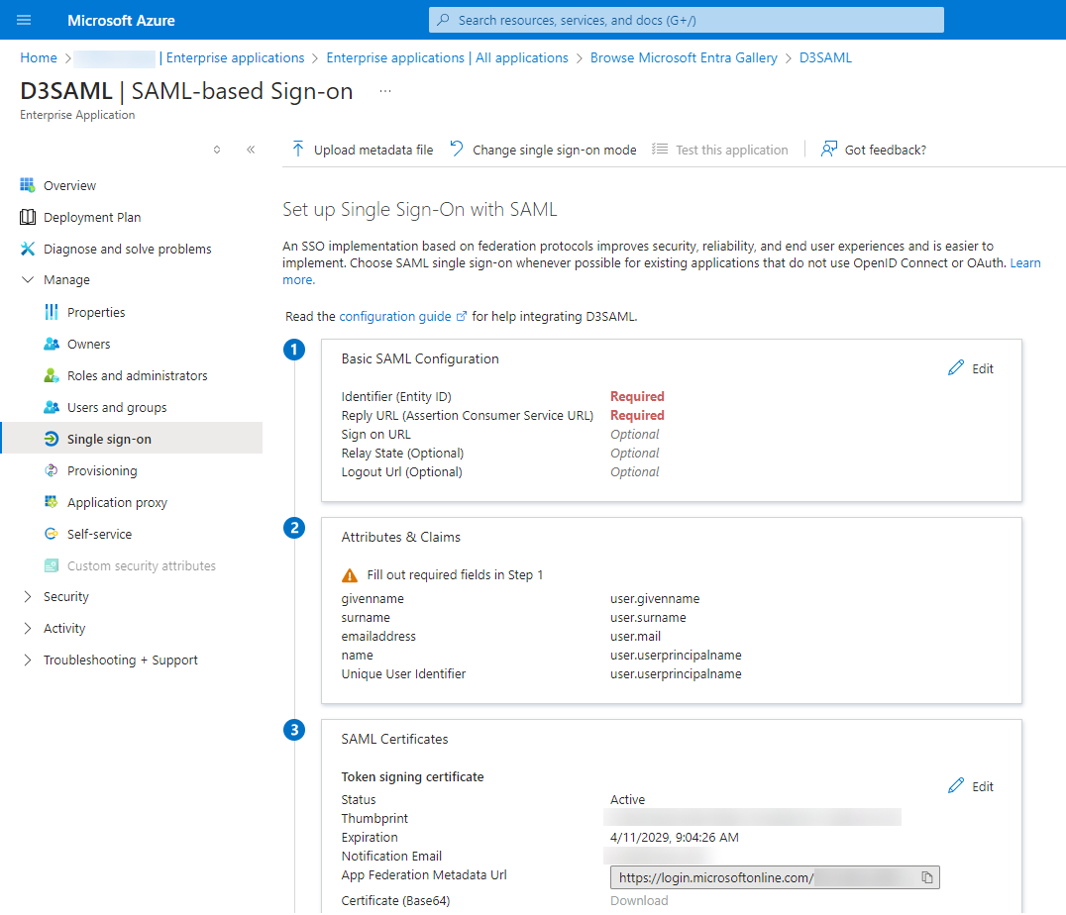Go to Users and groups
Viewport: 1066px width, 915px height.
[x=117, y=407]
